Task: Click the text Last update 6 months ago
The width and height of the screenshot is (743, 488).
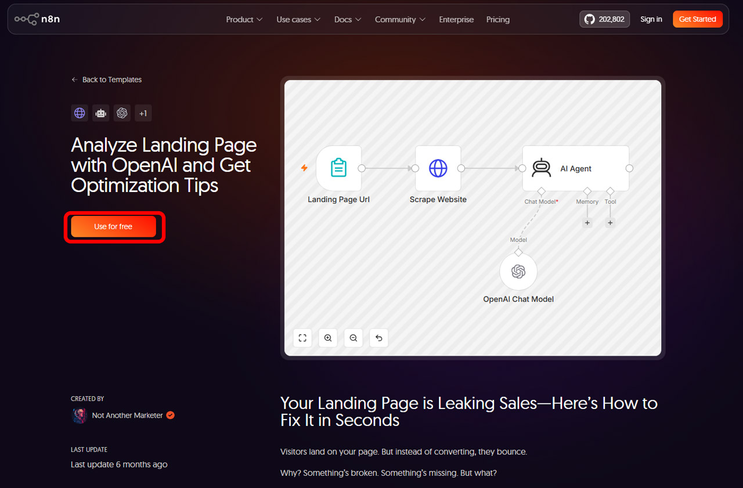Action: coord(119,464)
